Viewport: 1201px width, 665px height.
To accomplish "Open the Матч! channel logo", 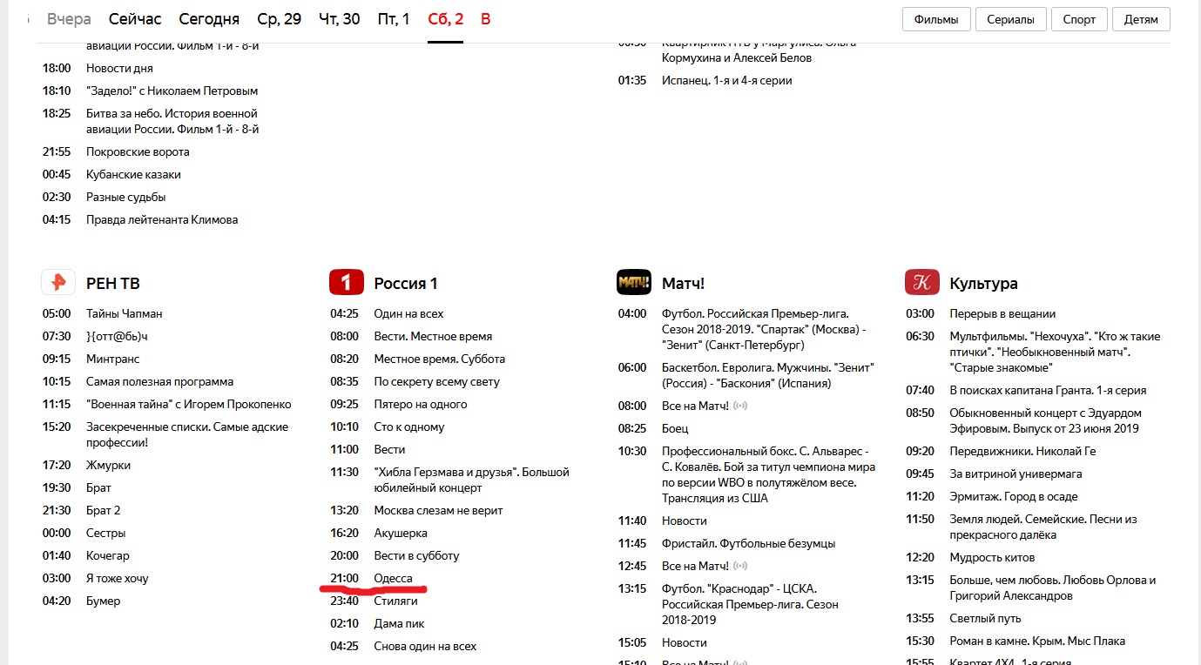I will [x=634, y=283].
